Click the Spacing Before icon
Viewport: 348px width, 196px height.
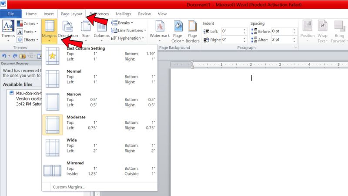[x=254, y=31]
